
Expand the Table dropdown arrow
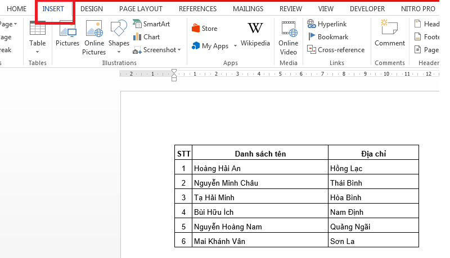tap(37, 52)
